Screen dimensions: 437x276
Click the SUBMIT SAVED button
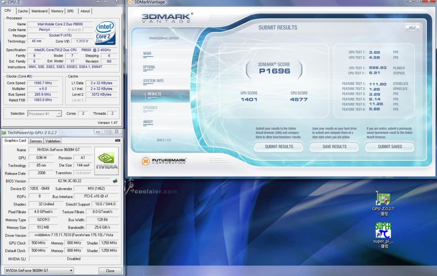(390, 147)
